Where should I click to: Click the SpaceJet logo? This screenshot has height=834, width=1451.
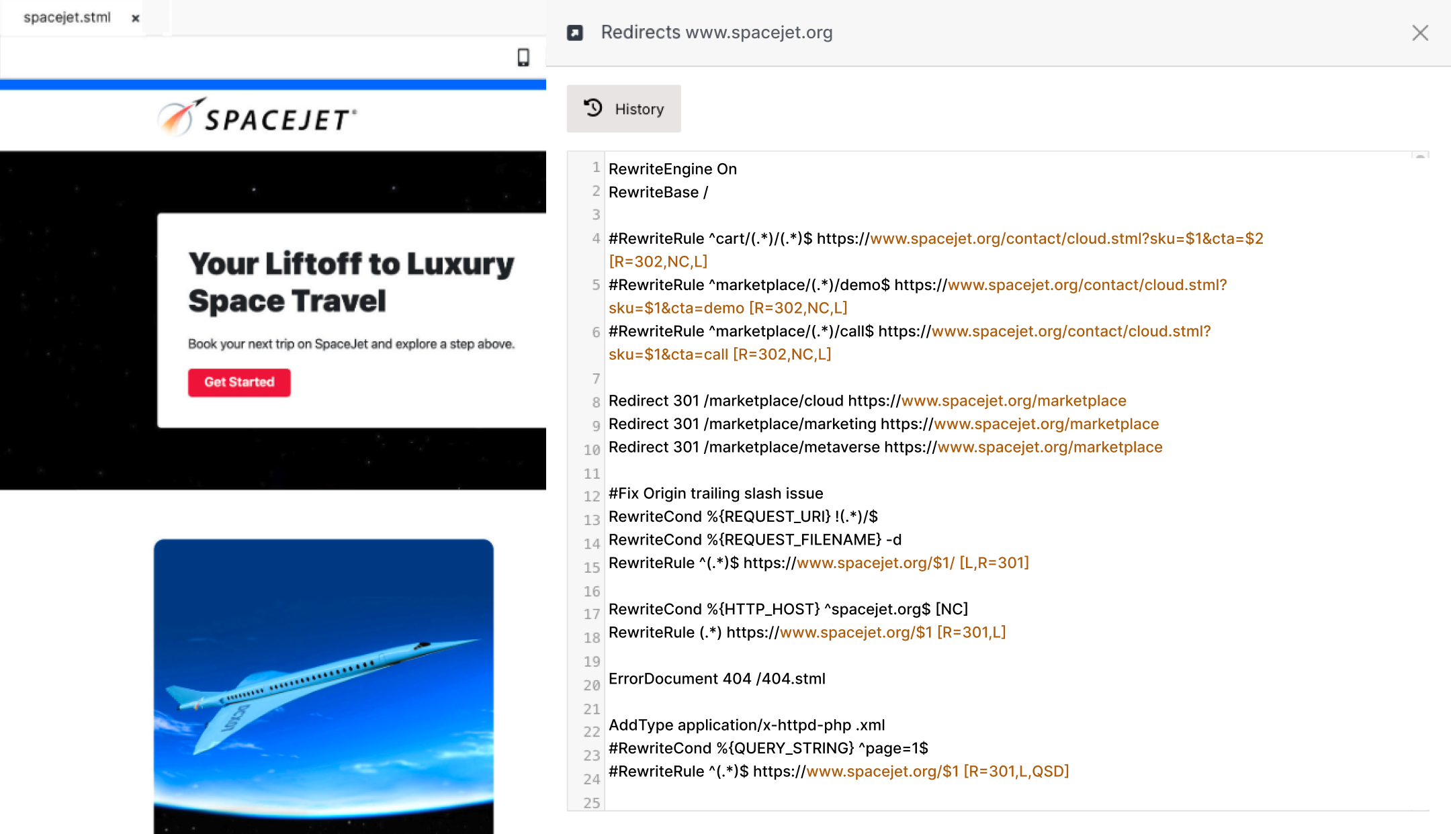pyautogui.click(x=257, y=118)
